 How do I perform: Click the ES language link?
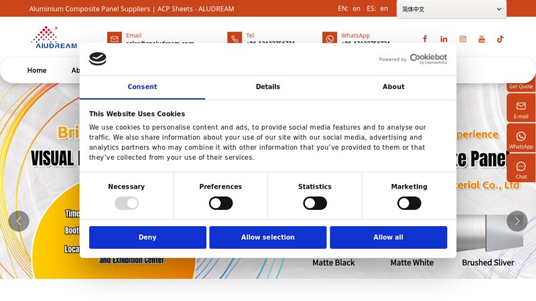(x=384, y=9)
